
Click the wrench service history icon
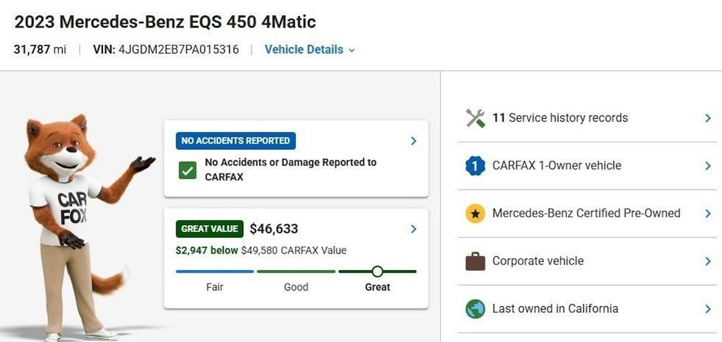(475, 118)
